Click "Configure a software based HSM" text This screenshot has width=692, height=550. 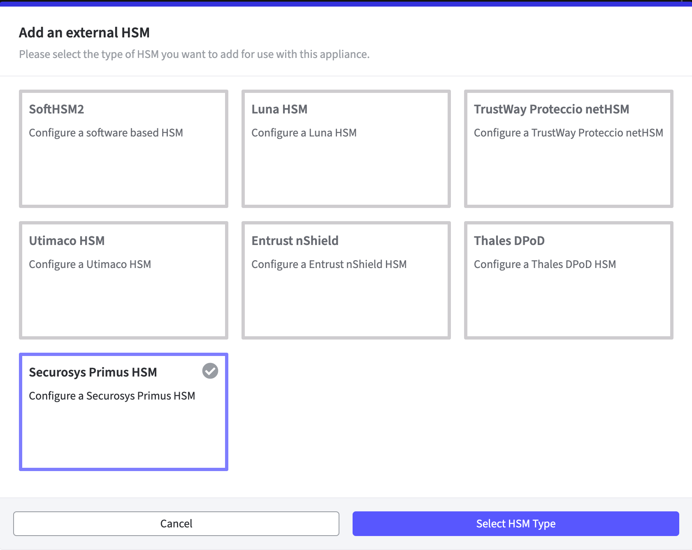click(106, 133)
